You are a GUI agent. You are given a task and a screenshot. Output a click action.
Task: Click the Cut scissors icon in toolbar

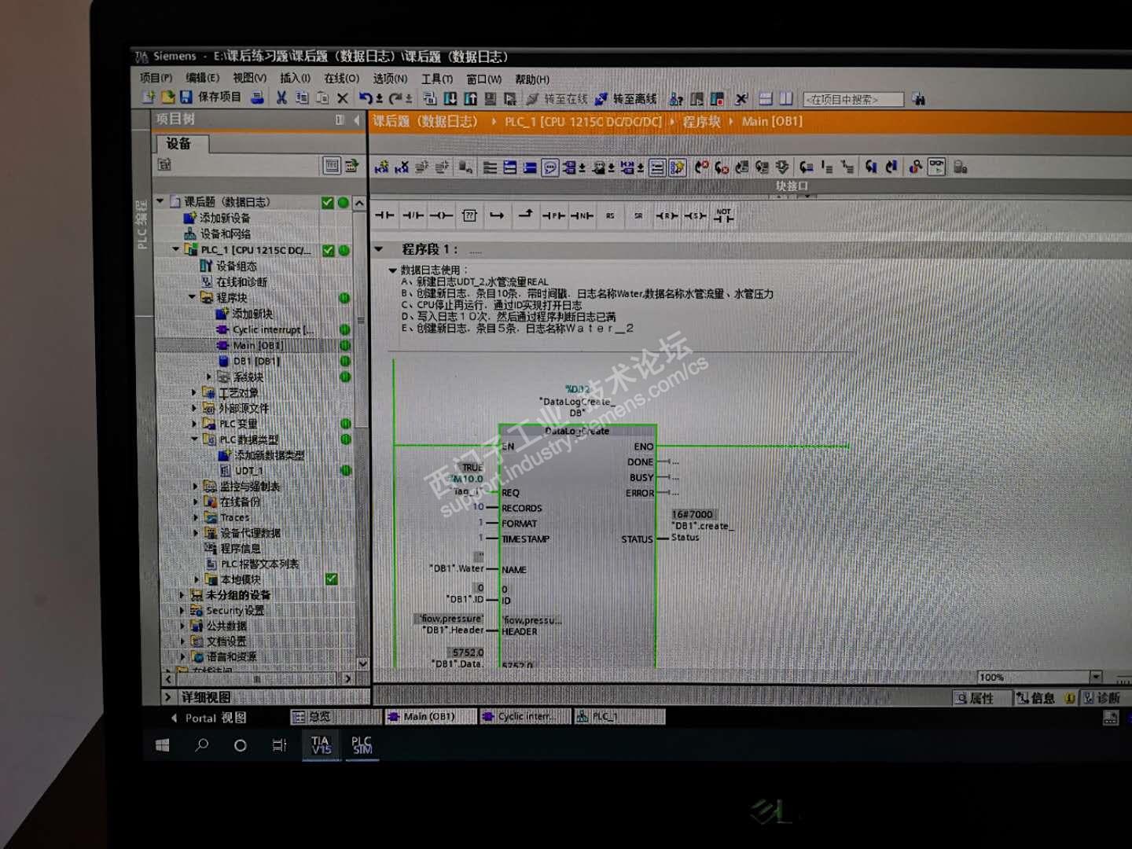coord(281,97)
